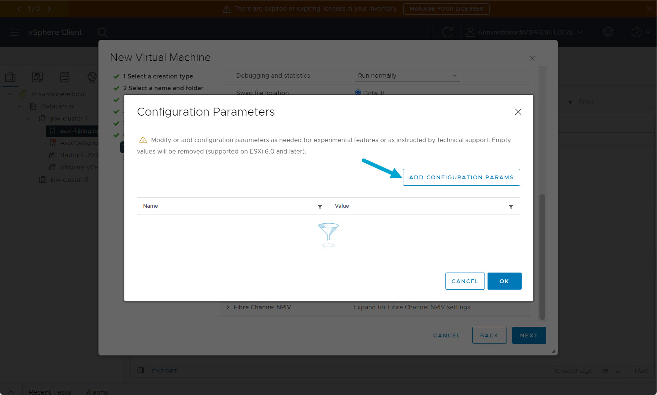Image resolution: width=657 pixels, height=395 pixels.
Task: Click Add Configuration Params button
Action: pos(461,177)
